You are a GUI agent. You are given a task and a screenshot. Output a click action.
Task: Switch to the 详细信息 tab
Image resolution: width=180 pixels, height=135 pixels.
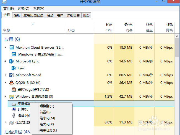click(73, 15)
